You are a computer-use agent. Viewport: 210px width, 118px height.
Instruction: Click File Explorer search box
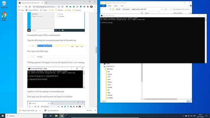(180, 9)
